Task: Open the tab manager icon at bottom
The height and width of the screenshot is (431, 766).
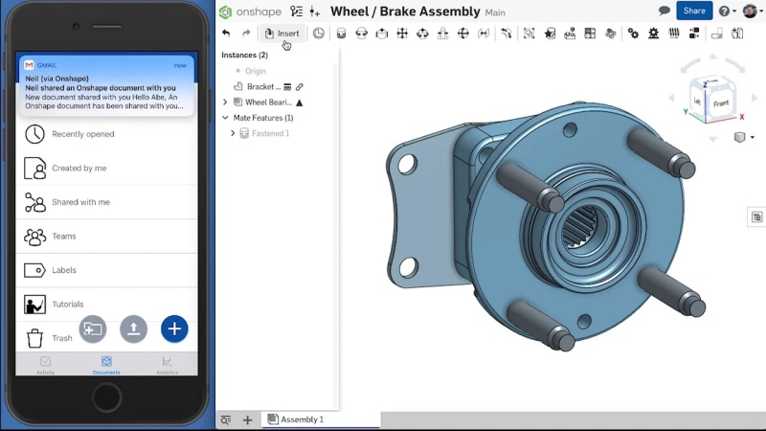Action: (226, 420)
